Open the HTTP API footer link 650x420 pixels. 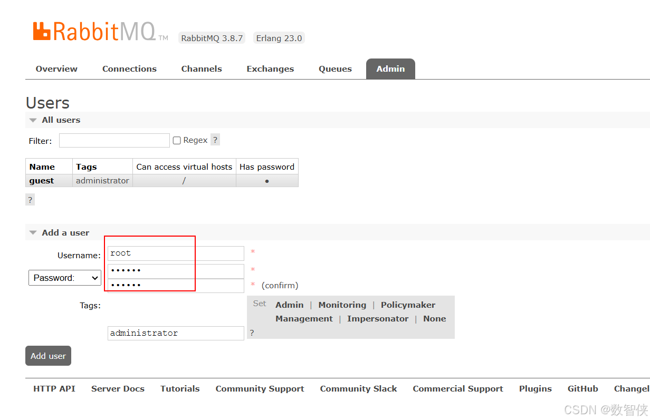pyautogui.click(x=54, y=388)
